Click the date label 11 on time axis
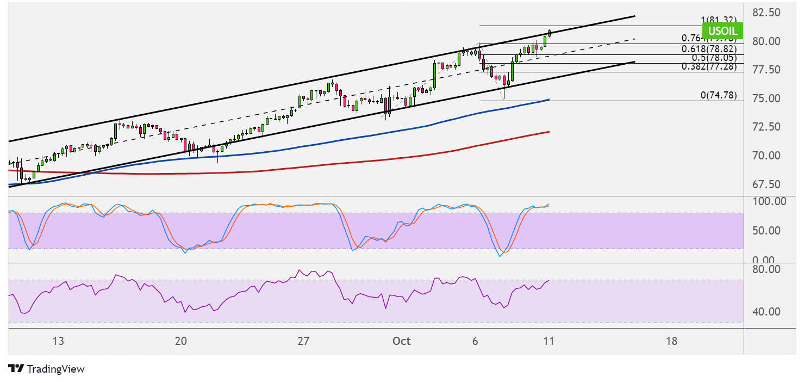 click(x=549, y=341)
